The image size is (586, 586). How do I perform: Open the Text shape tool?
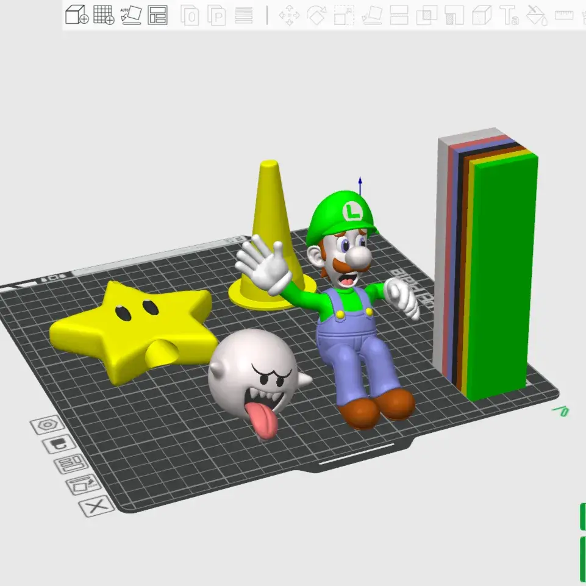[509, 15]
